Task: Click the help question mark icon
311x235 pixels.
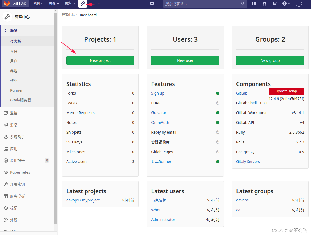Action: (284, 4)
